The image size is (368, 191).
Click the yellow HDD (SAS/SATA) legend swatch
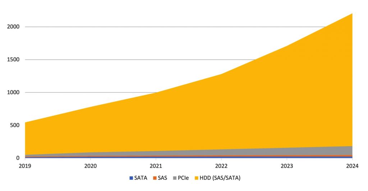tap(197, 178)
